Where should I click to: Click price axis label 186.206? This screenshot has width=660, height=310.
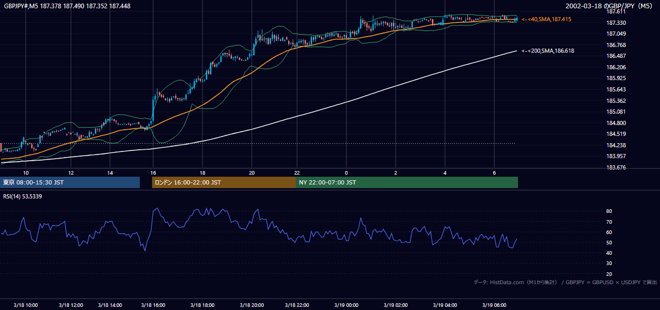(616, 67)
